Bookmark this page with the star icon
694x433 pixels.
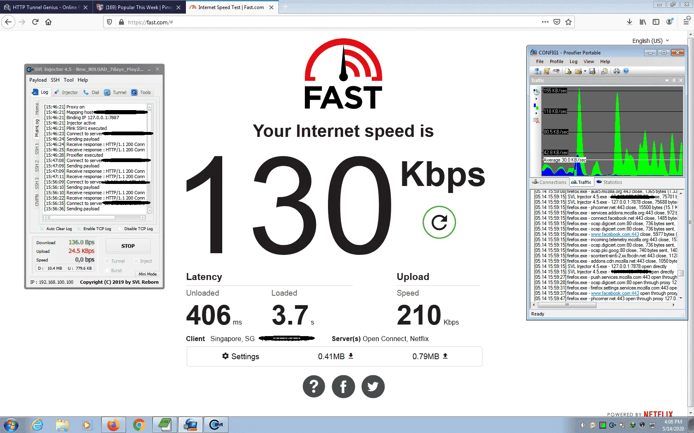click(x=568, y=22)
